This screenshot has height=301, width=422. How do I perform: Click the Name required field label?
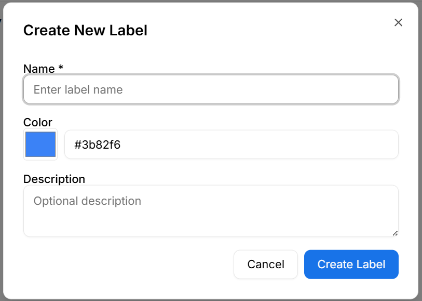pyautogui.click(x=43, y=68)
